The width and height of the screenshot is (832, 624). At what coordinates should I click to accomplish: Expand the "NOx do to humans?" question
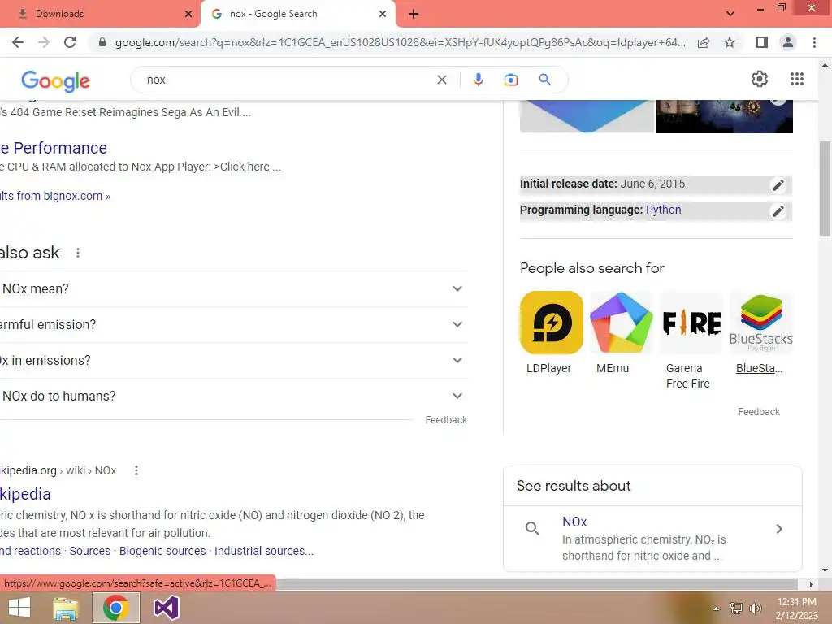(x=234, y=396)
